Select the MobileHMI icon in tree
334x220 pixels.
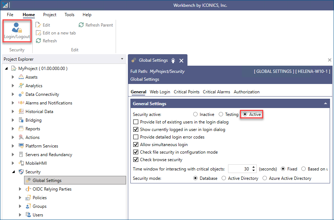[x=21, y=163]
